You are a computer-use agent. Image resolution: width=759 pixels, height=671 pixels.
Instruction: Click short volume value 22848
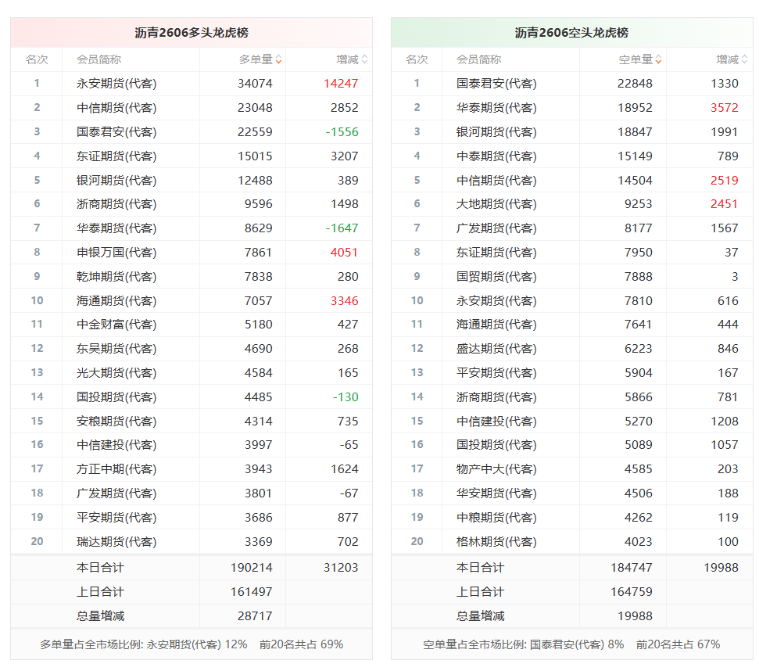635,83
